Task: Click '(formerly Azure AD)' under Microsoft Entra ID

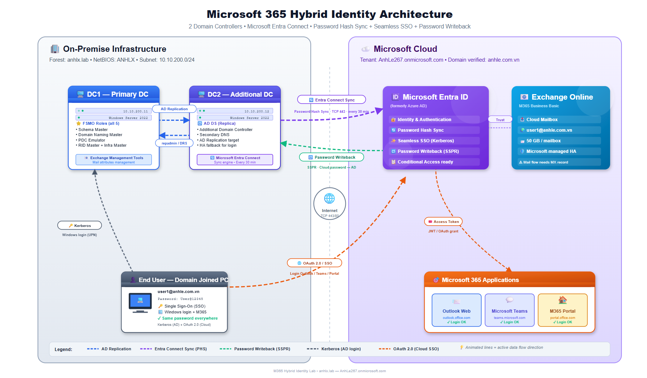Action: (408, 106)
